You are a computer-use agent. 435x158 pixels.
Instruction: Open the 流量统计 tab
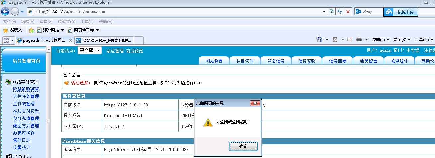(x=399, y=61)
